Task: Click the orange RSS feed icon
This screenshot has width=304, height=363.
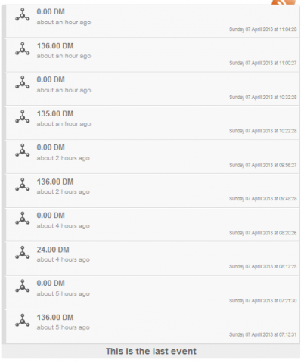Action: tap(284, 2)
